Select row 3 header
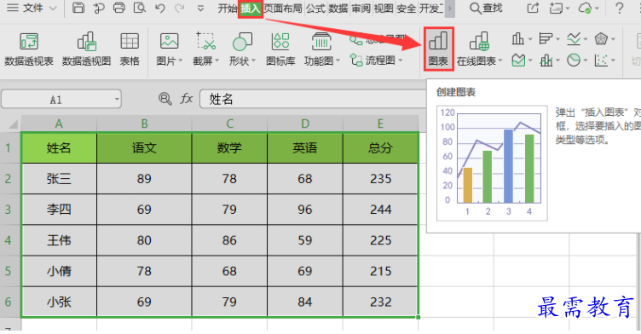This screenshot has height=334, width=641. click(x=9, y=210)
